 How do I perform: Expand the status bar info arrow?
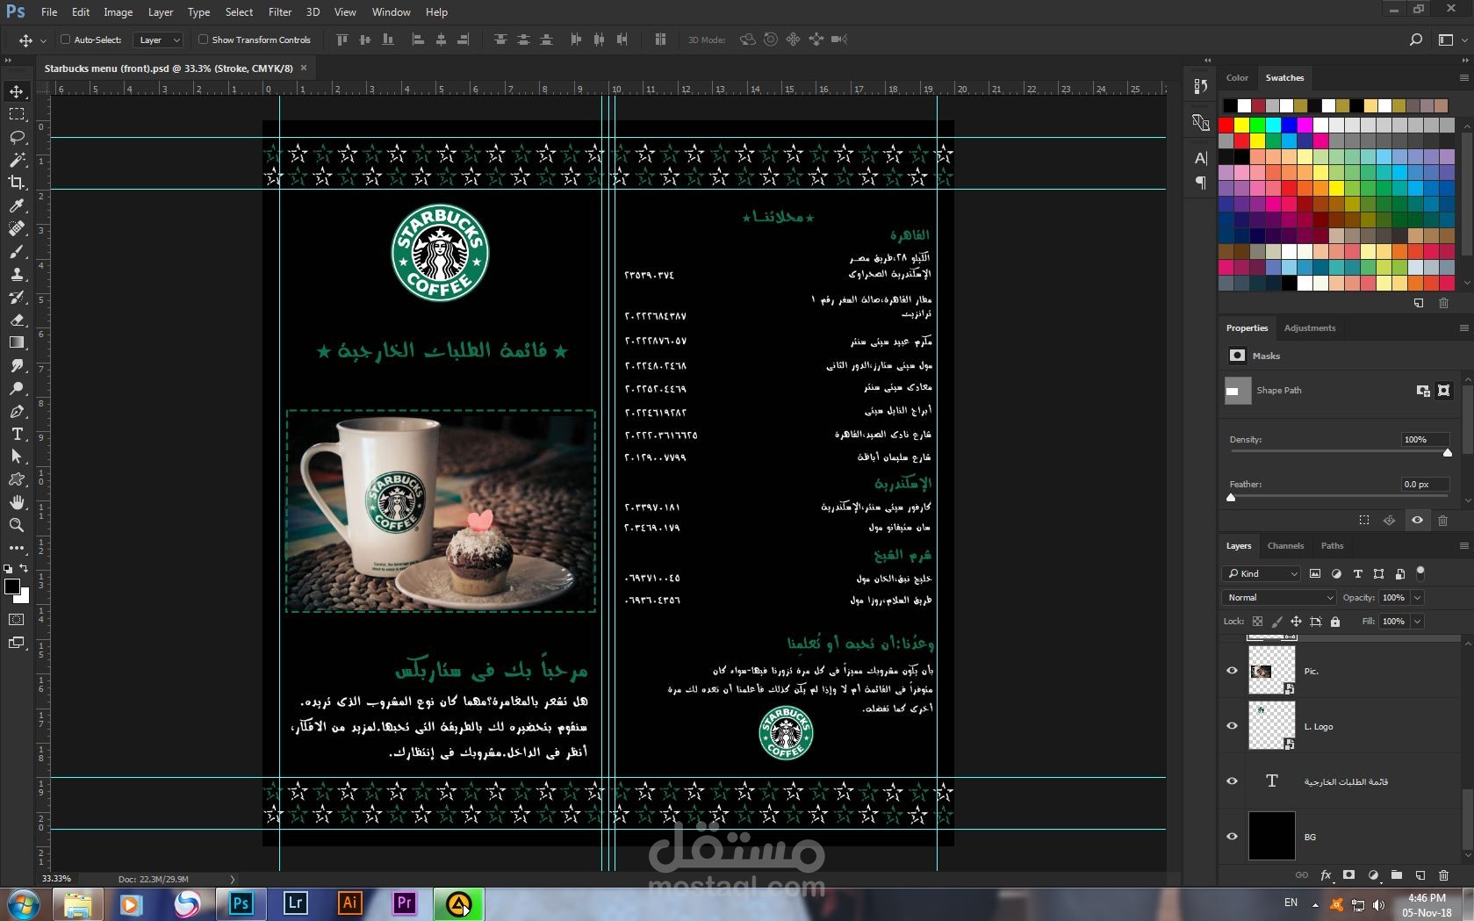(232, 879)
